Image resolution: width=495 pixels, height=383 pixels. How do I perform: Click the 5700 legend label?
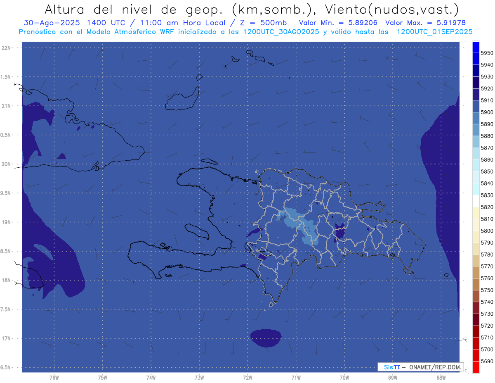(487, 350)
